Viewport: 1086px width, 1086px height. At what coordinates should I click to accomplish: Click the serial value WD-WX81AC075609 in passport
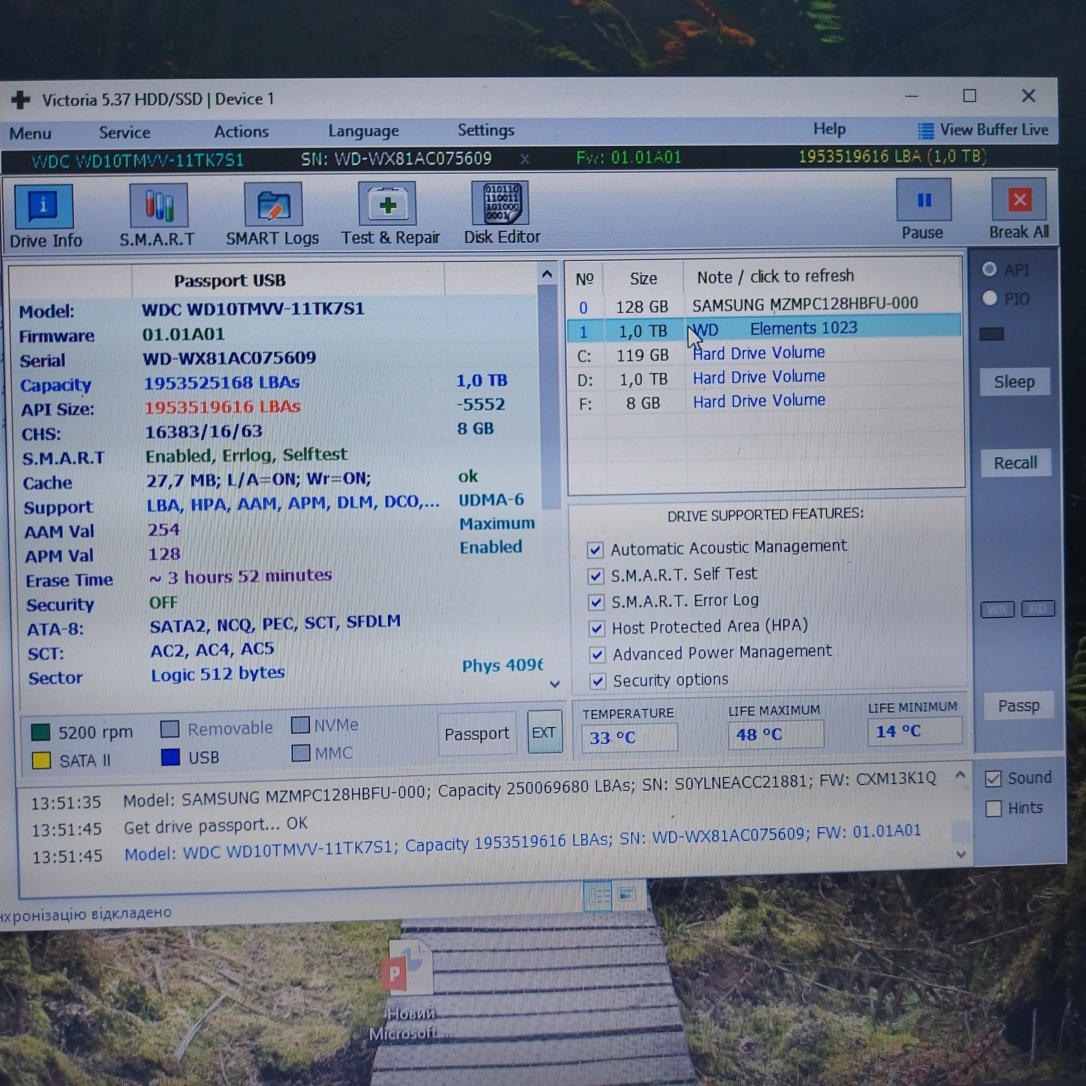click(x=229, y=358)
